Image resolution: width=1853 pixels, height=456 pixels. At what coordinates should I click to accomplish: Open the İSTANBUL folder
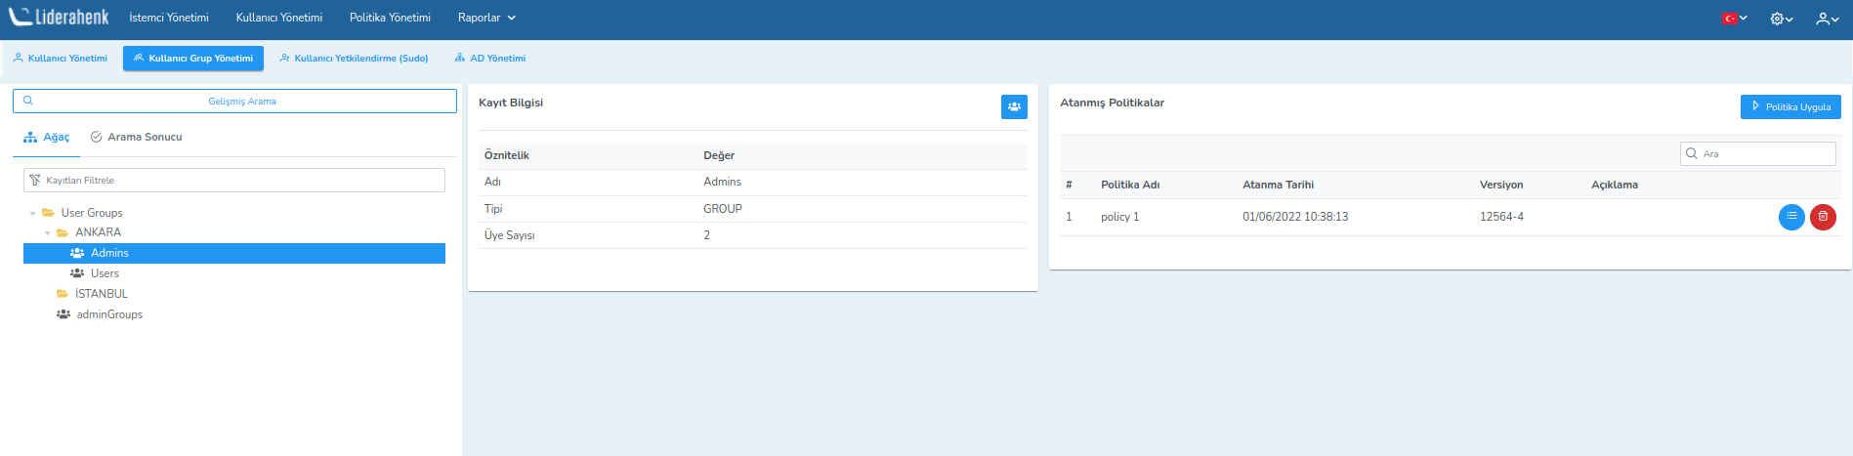[x=101, y=294]
